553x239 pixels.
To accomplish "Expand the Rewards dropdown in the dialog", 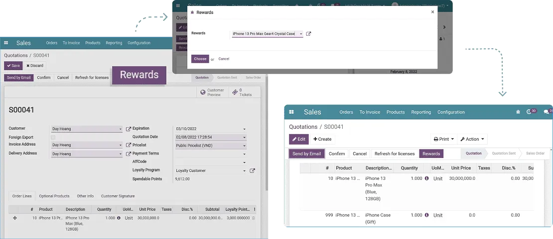I will click(301, 34).
